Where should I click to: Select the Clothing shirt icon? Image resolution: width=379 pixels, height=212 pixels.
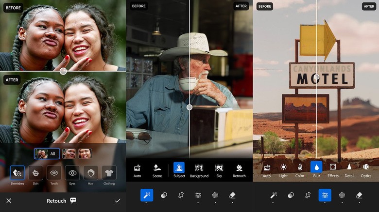click(109, 173)
